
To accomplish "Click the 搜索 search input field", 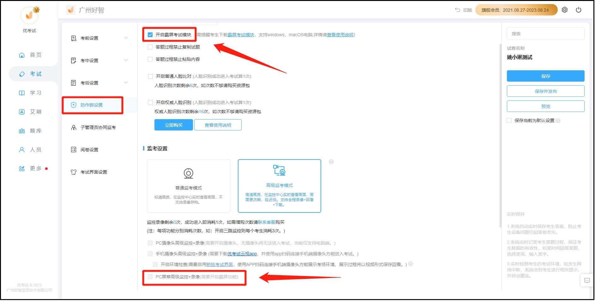I will coord(546,34).
